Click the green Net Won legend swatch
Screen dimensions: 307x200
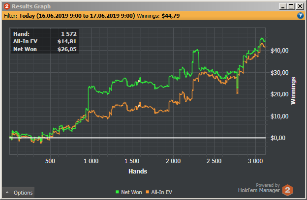point(117,192)
